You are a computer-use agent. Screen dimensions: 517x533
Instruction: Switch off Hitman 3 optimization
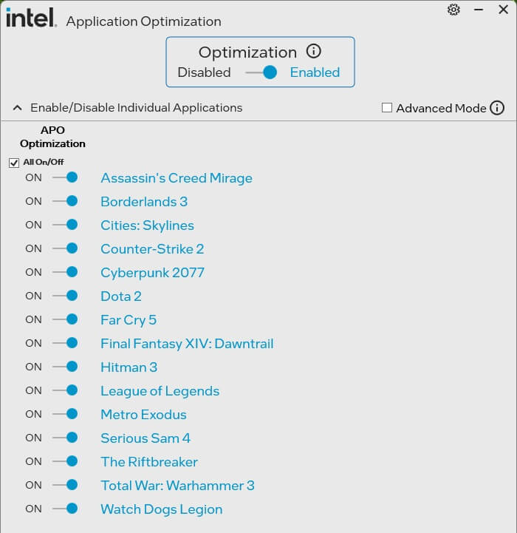click(65, 367)
